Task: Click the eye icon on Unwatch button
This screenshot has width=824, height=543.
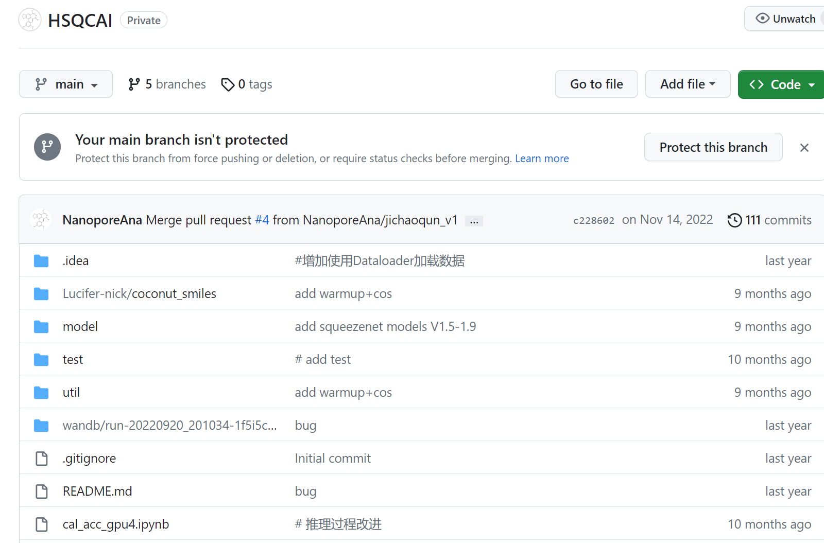Action: tap(762, 19)
